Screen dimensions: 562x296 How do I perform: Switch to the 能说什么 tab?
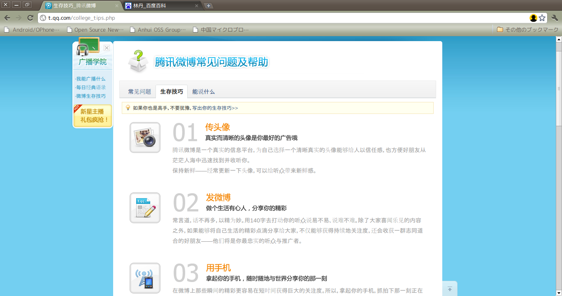tap(204, 92)
